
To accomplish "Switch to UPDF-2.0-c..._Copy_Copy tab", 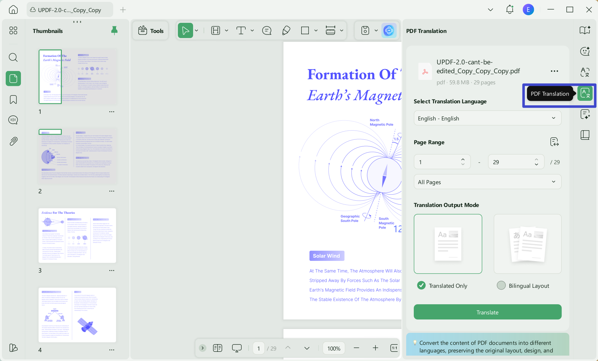I will coord(70,10).
